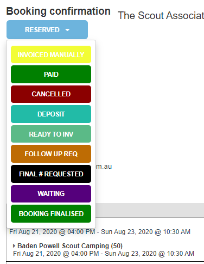
Task: Choose the black FINAL # REQUESTED option
Action: (x=51, y=174)
